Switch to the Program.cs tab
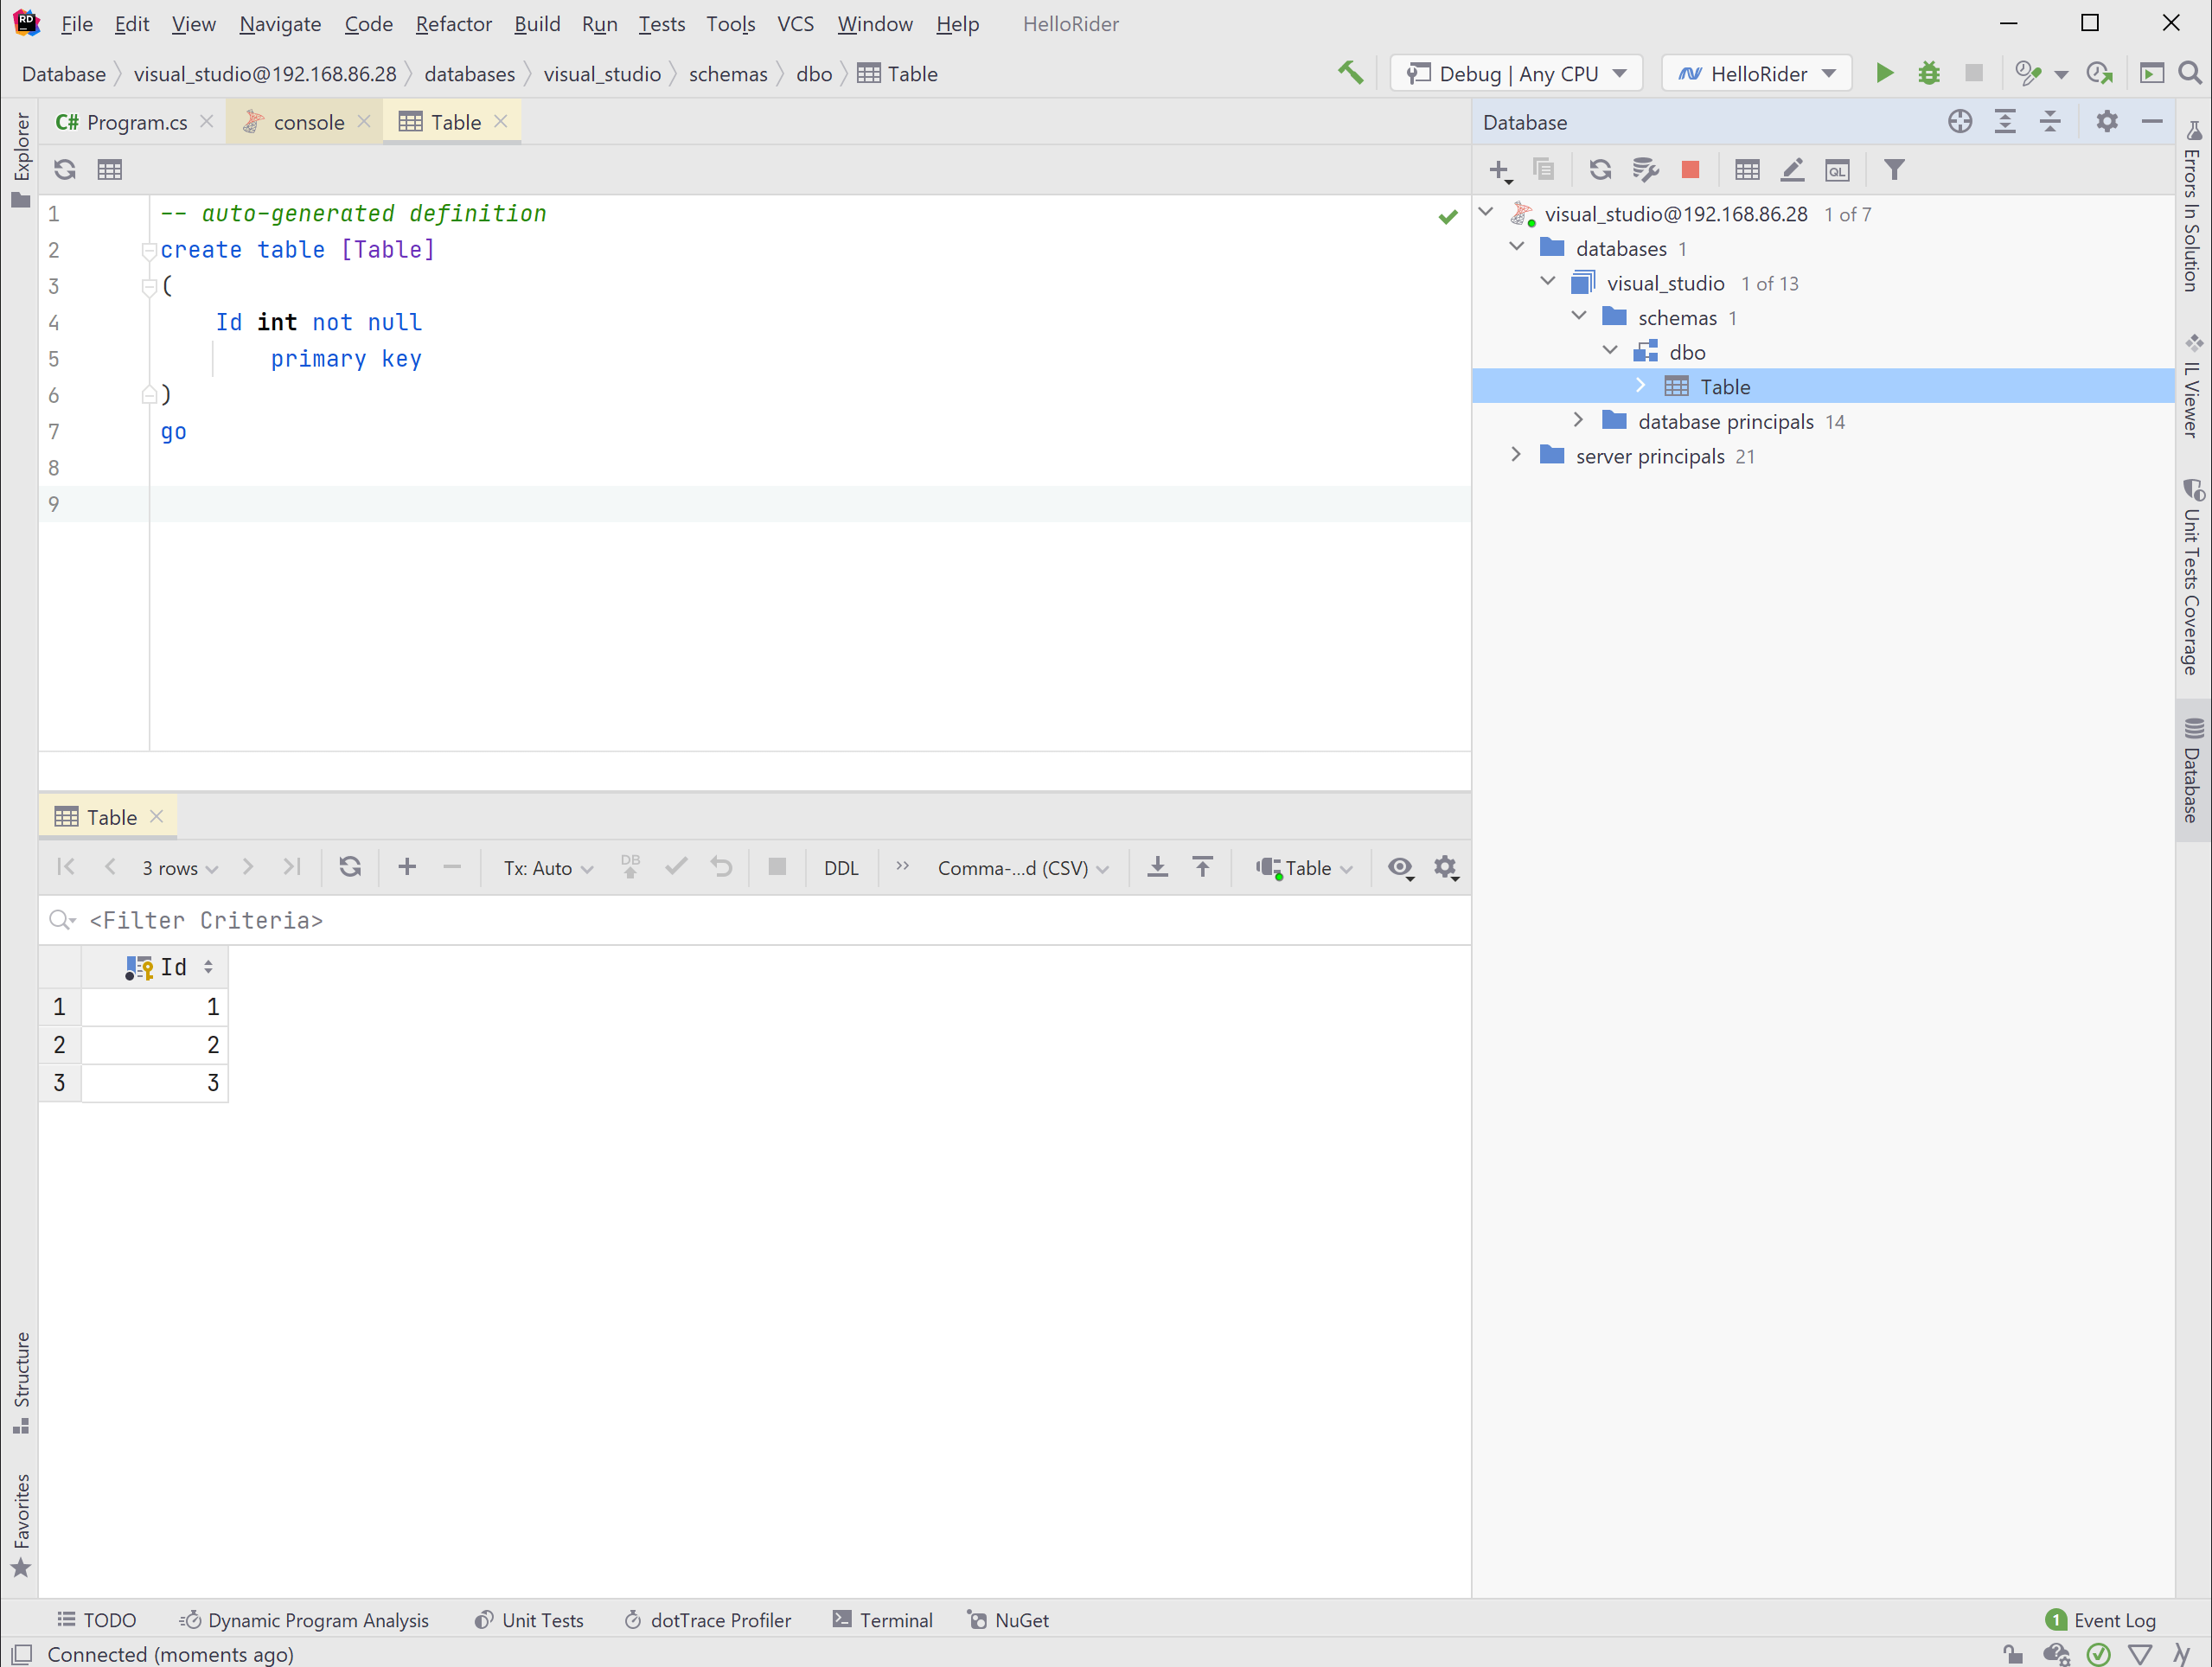This screenshot has width=2212, height=1667. pos(135,121)
